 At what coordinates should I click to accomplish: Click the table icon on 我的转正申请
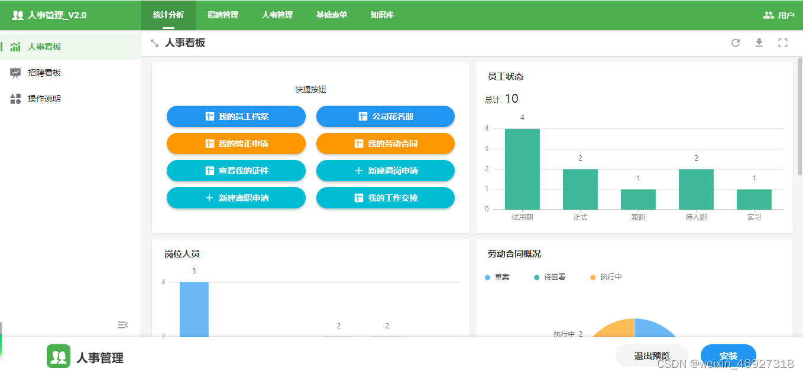coord(210,144)
